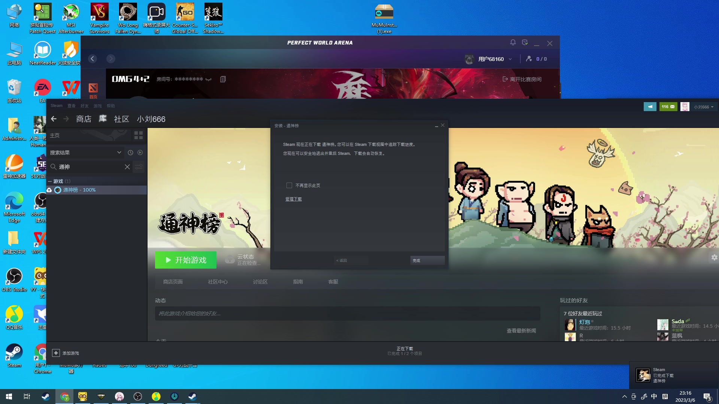The width and height of the screenshot is (719, 404).
Task: Click the recent activity clock icon
Action: pyautogui.click(x=130, y=153)
